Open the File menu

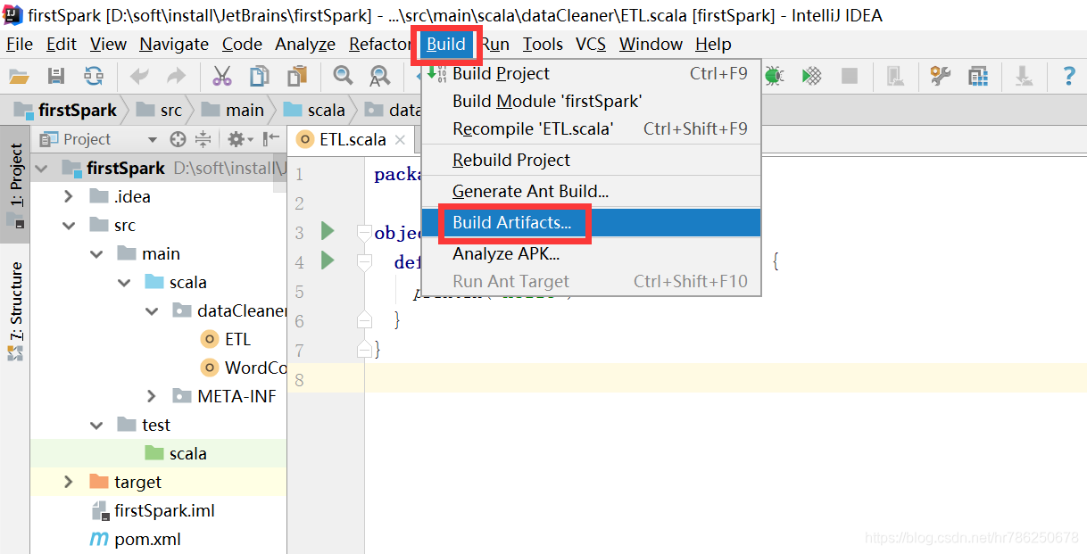tap(19, 44)
